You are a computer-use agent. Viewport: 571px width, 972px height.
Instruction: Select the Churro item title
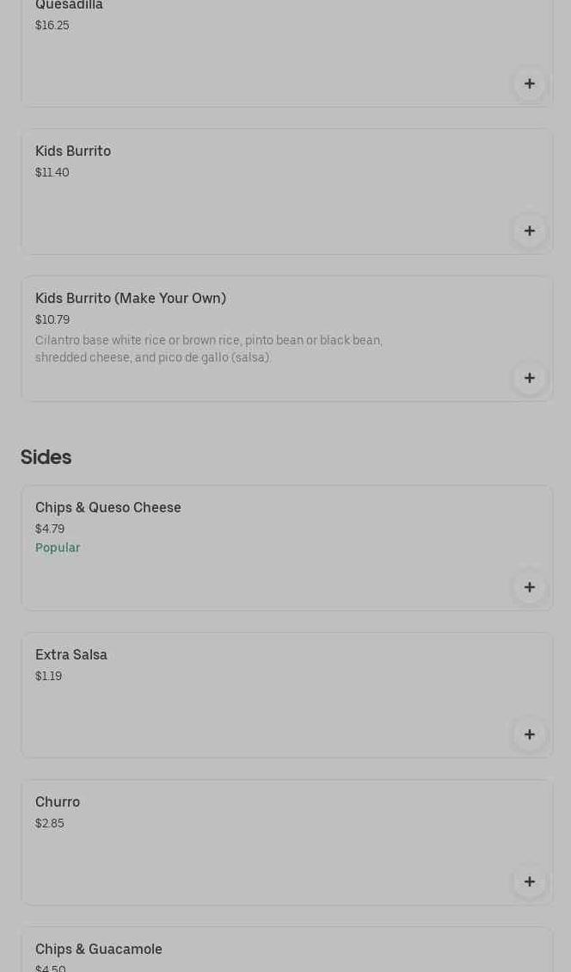(x=58, y=802)
